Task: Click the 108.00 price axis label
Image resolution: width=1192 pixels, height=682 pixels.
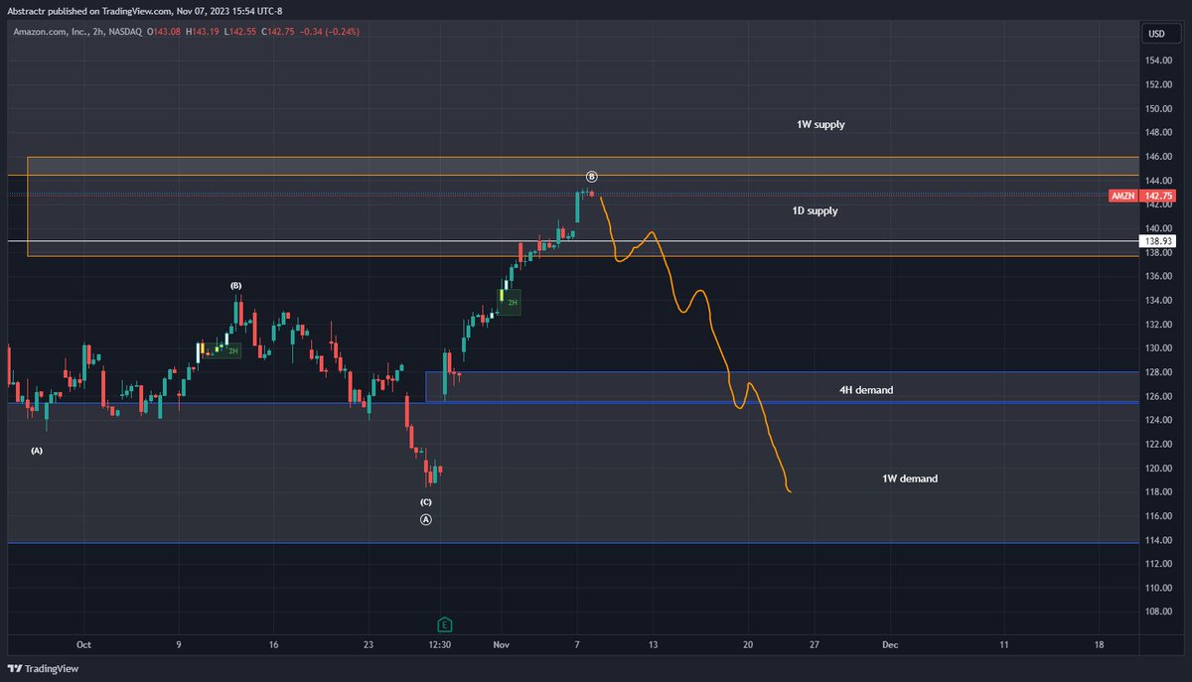Action: pyautogui.click(x=1158, y=612)
